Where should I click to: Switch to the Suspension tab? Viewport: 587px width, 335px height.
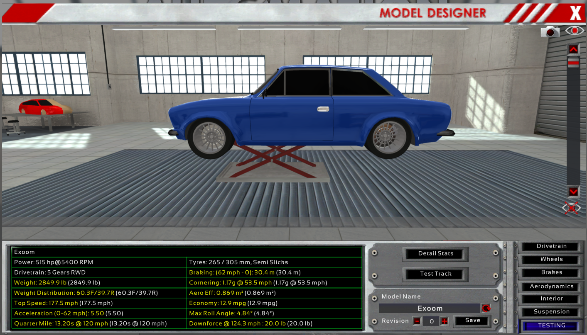pos(551,312)
